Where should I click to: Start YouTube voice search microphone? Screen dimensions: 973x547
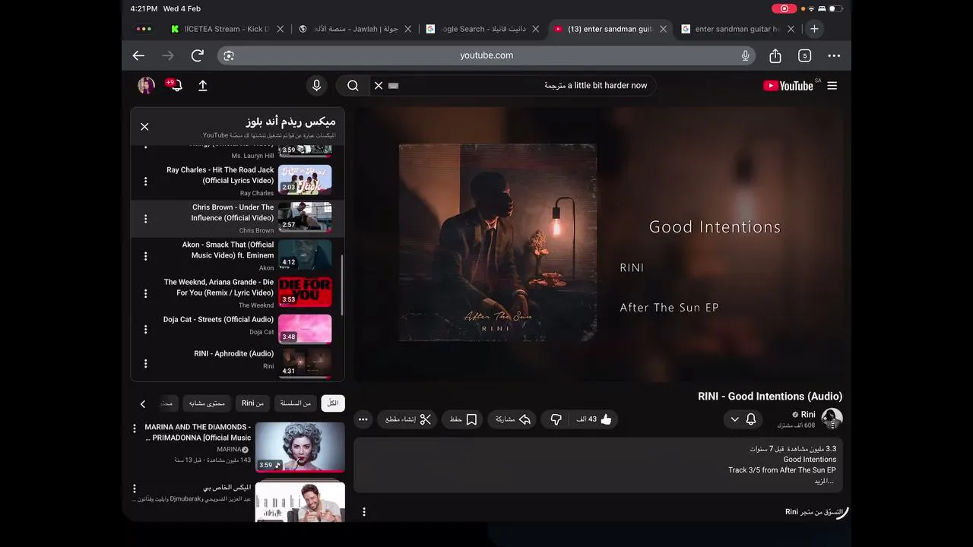click(x=317, y=86)
